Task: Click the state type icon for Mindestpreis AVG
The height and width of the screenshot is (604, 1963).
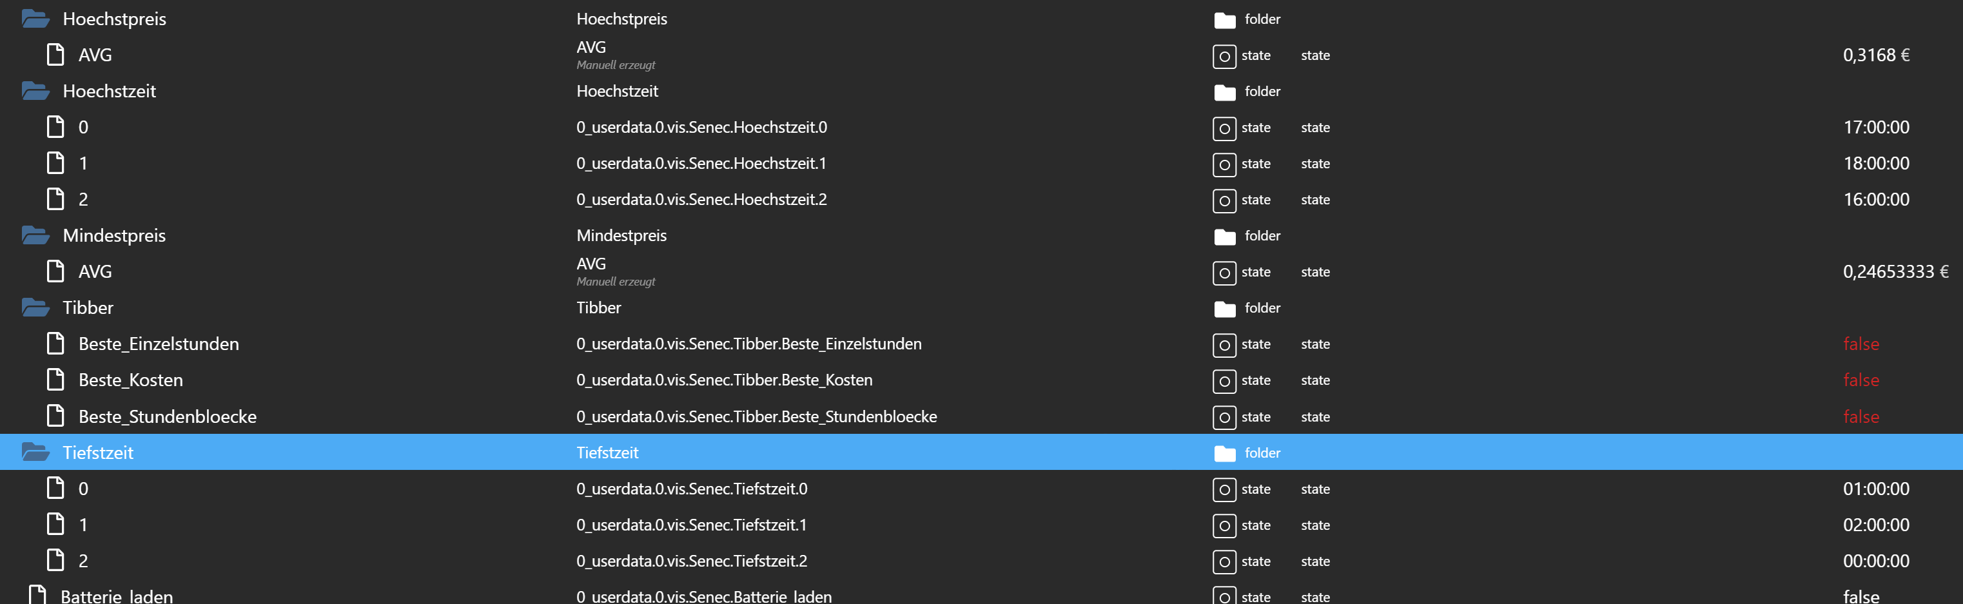Action: [x=1224, y=273]
